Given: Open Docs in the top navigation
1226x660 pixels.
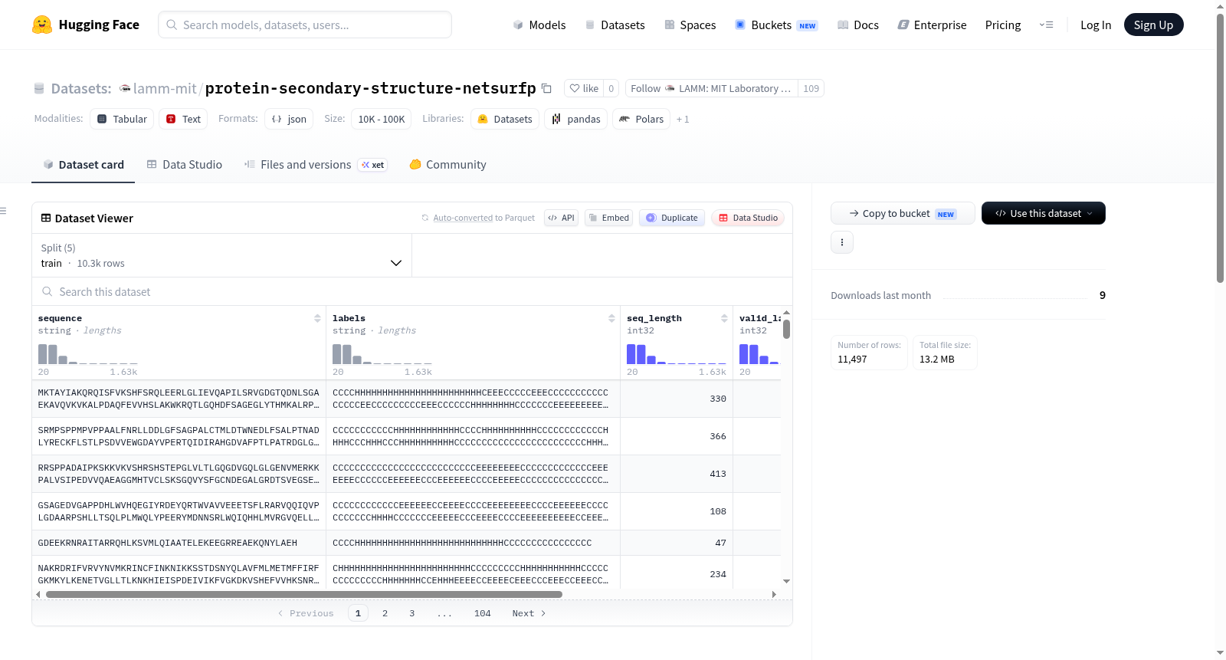Looking at the screenshot, I should point(858,25).
